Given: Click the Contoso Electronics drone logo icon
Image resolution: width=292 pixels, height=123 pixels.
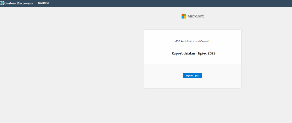Looking at the screenshot, I should (x=2, y=3).
